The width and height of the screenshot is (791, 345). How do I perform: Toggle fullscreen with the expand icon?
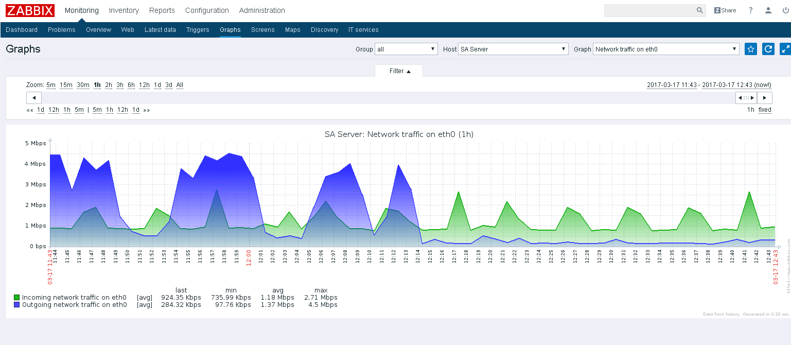(x=785, y=49)
